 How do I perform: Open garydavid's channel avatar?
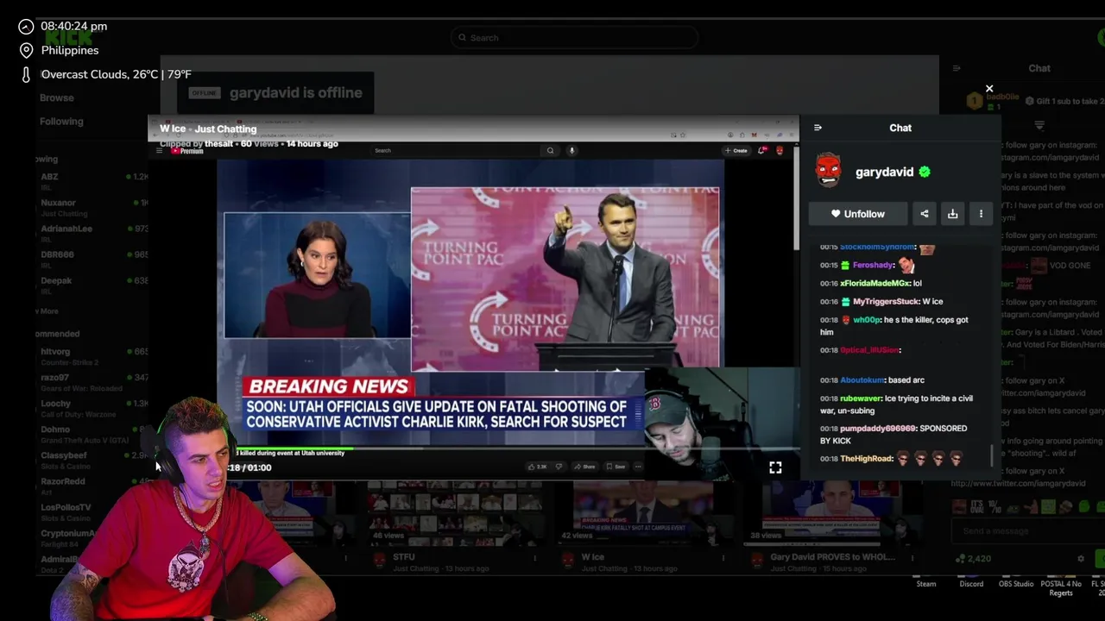coord(828,172)
